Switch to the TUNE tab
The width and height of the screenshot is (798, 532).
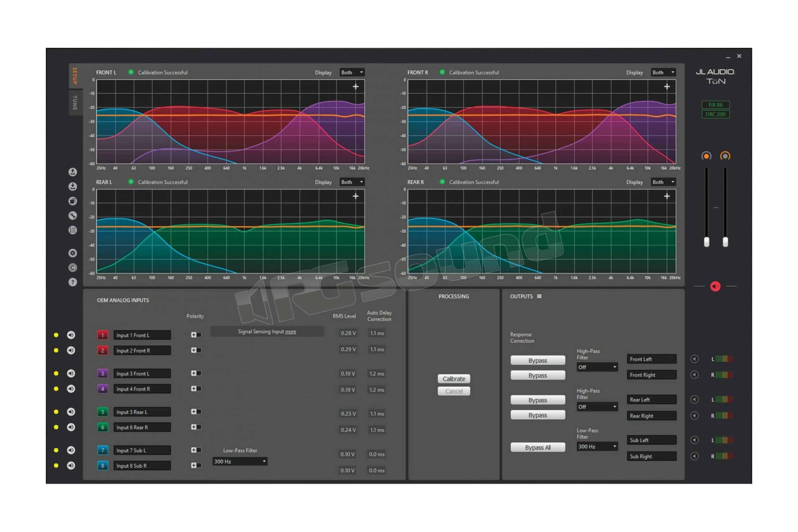tap(75, 102)
